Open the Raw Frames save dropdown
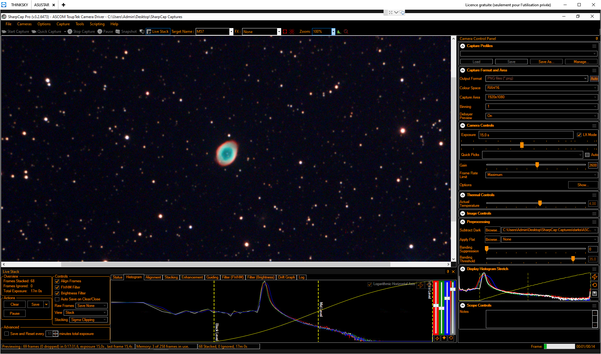Viewport: 601px width, 354px height. 92,306
